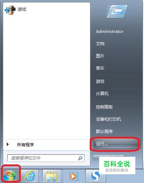The height and width of the screenshot is (183, 144).
Task: Open the Sogou browser taskbar icon
Action: (95, 176)
